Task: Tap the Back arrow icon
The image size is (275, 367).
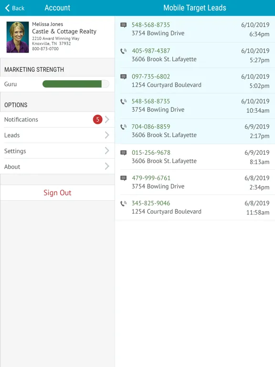Action: tap(7, 8)
